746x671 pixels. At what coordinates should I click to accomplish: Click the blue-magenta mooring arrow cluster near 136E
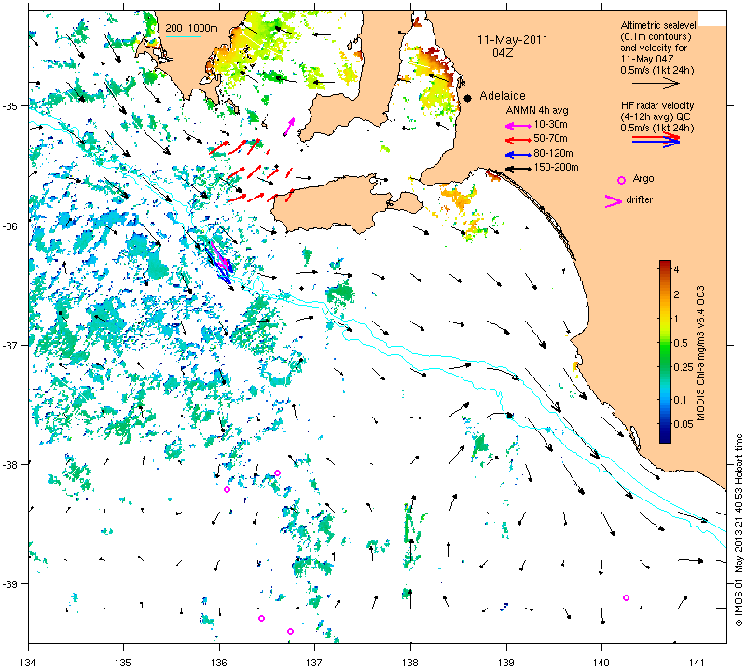(220, 263)
